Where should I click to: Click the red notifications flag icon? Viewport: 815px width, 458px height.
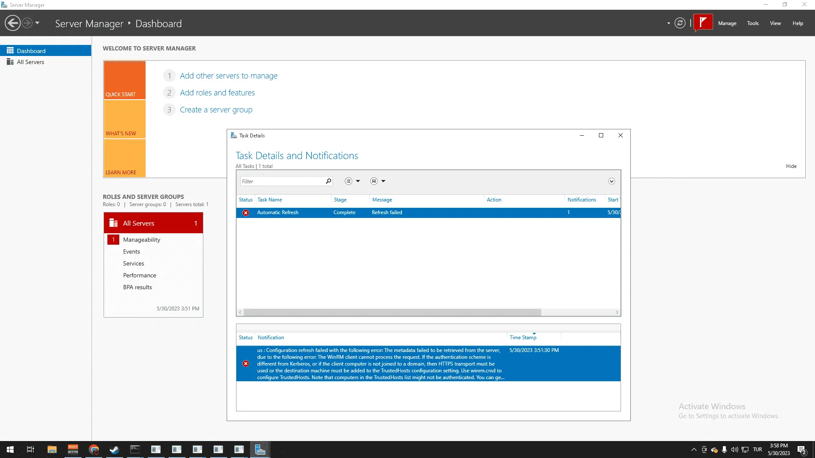point(703,22)
